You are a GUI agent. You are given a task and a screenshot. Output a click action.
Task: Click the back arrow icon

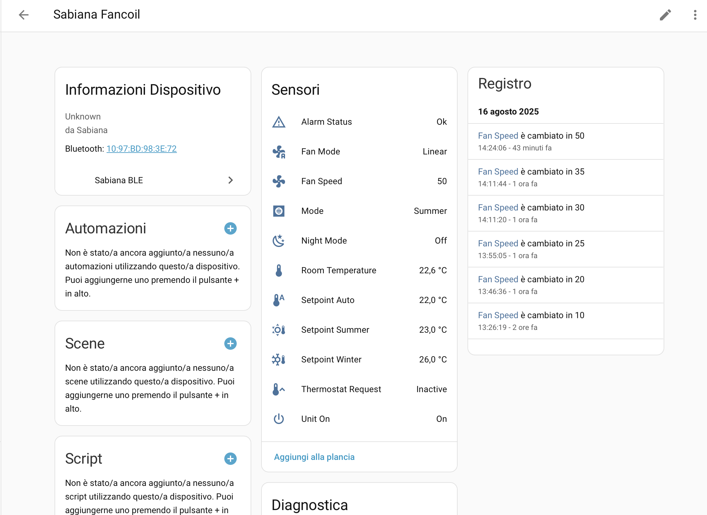(24, 15)
